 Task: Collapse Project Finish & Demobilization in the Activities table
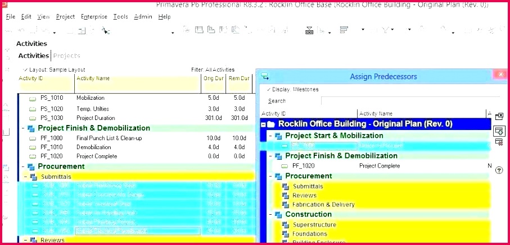pyautogui.click(x=23, y=128)
